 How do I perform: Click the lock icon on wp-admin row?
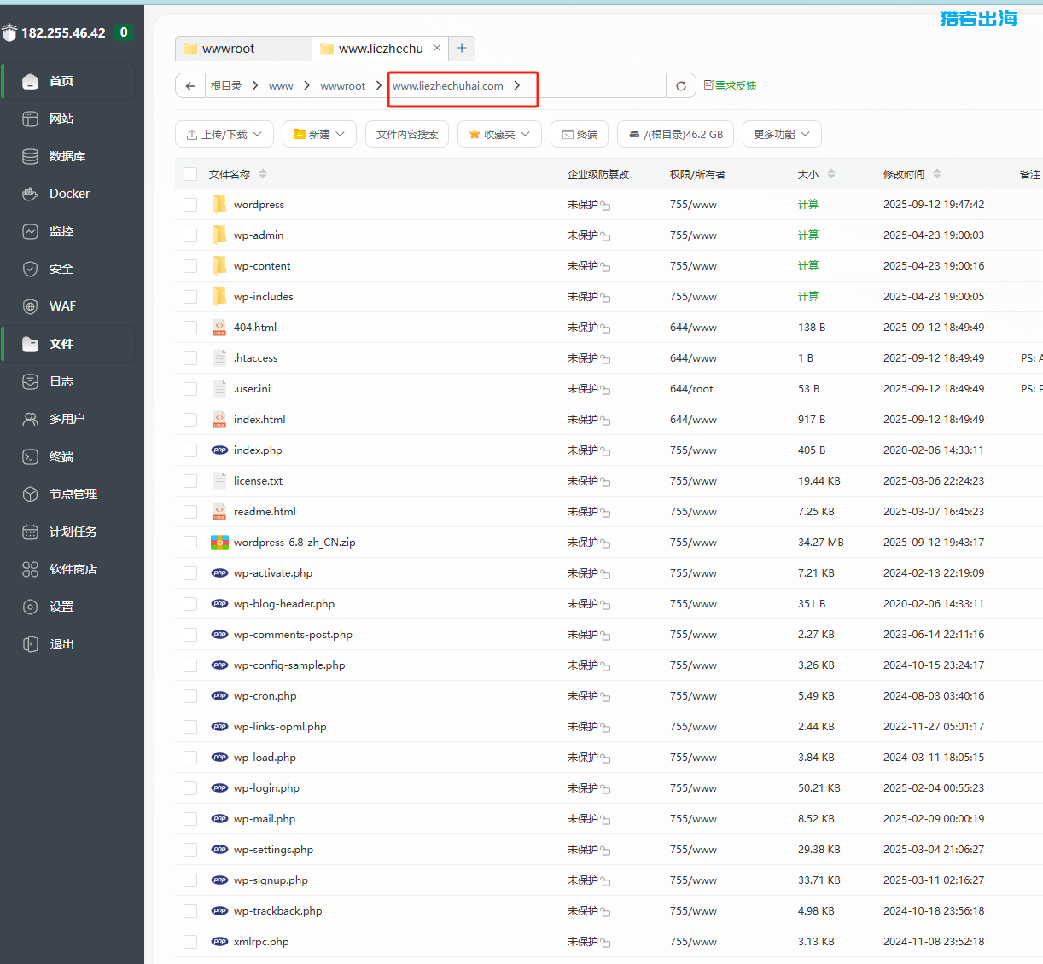point(605,236)
